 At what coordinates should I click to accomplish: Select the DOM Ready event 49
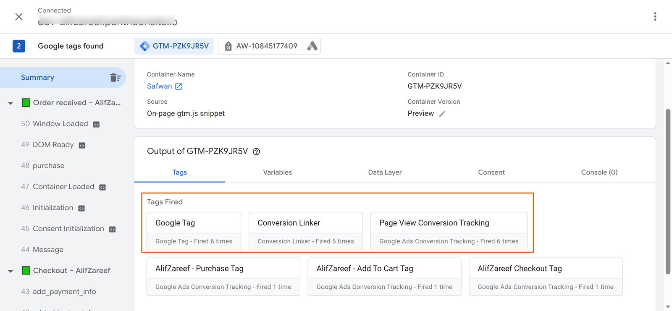tap(47, 145)
